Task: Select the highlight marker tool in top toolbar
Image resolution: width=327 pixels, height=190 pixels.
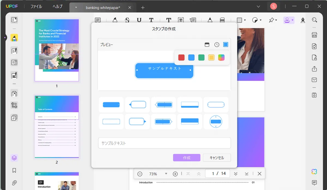Action: 115,20
